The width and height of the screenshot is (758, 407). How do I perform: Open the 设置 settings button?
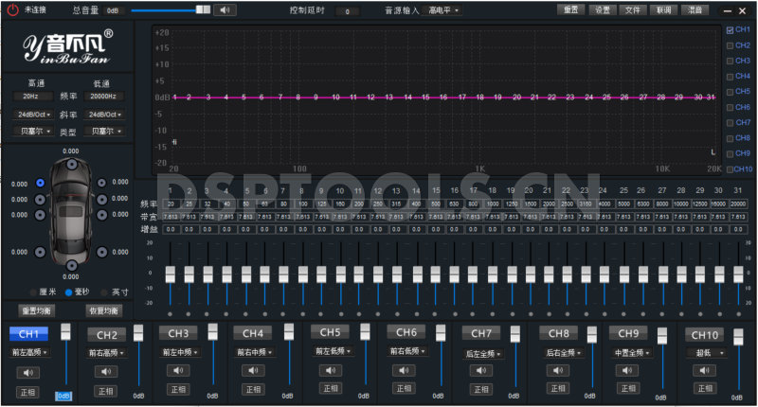[603, 9]
